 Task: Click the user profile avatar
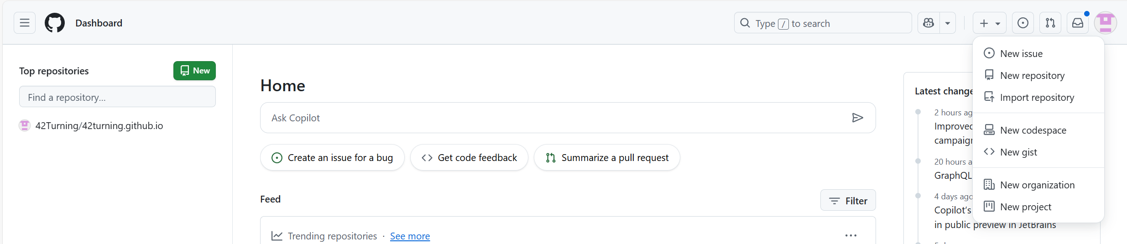[x=1106, y=23]
